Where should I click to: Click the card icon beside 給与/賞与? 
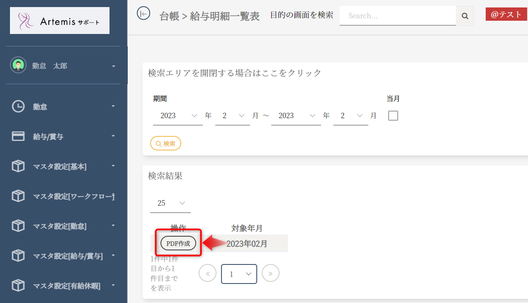tap(18, 136)
